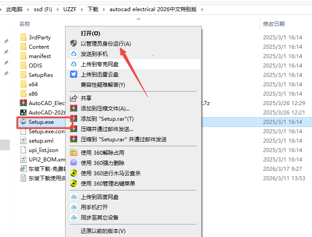Click 添加到 "Setup.rar"(T) entry
The width and height of the screenshot is (312, 237).
click(x=107, y=118)
